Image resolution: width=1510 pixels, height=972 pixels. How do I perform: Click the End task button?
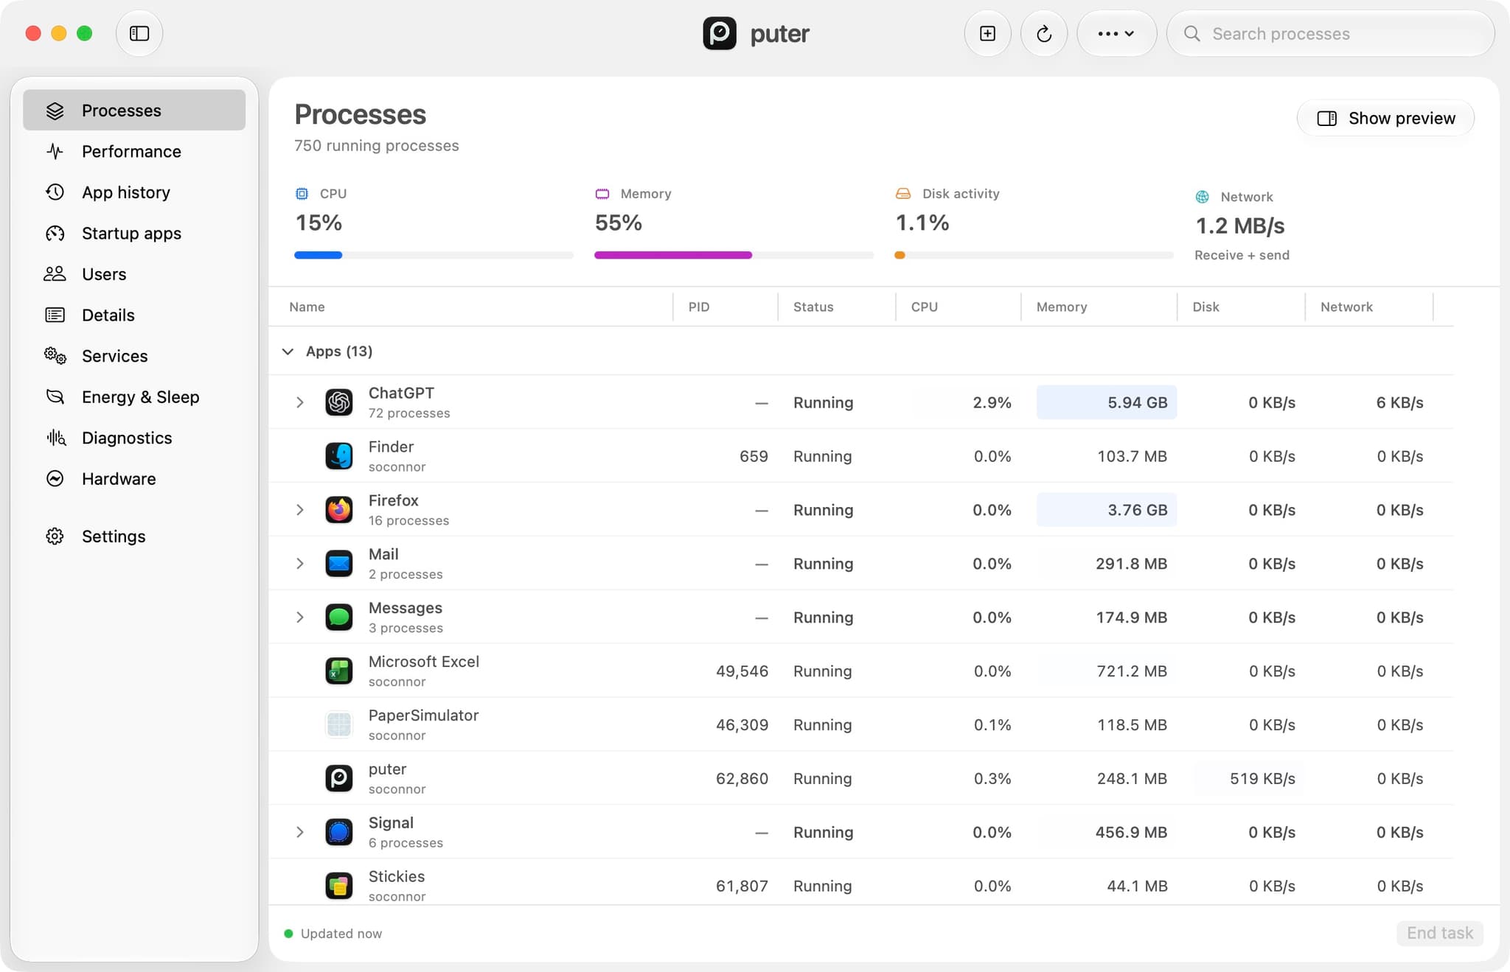(x=1439, y=933)
